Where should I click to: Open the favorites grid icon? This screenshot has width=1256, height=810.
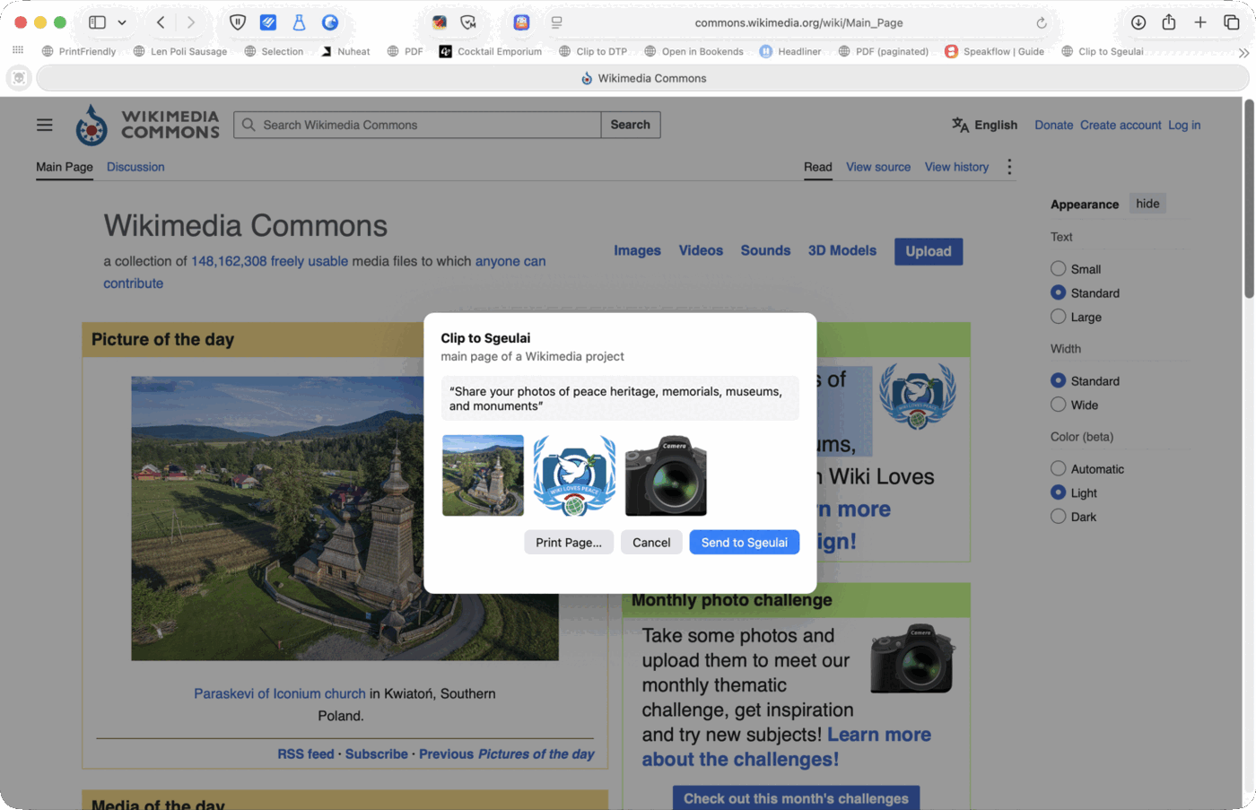click(18, 50)
